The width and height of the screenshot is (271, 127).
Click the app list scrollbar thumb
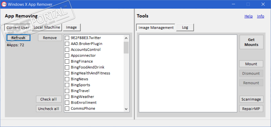(126, 47)
